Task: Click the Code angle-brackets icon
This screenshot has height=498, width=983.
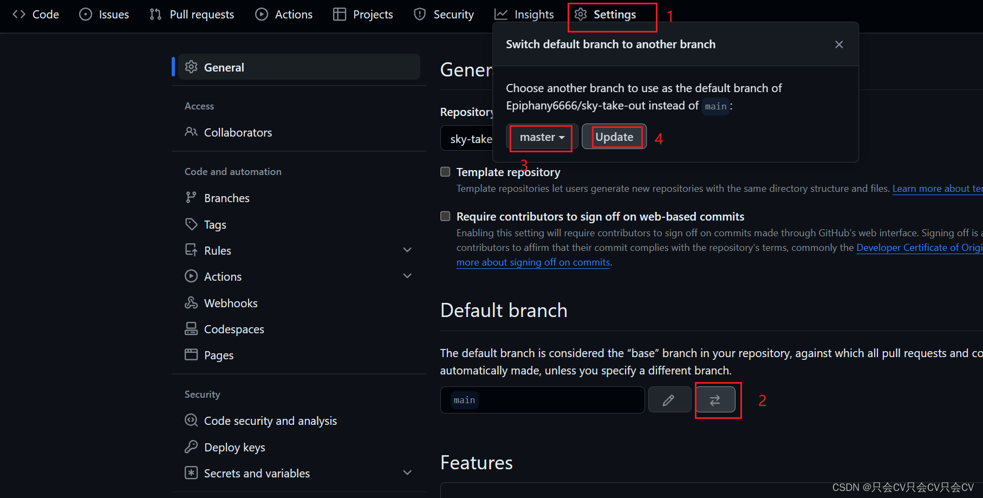Action: 19,15
